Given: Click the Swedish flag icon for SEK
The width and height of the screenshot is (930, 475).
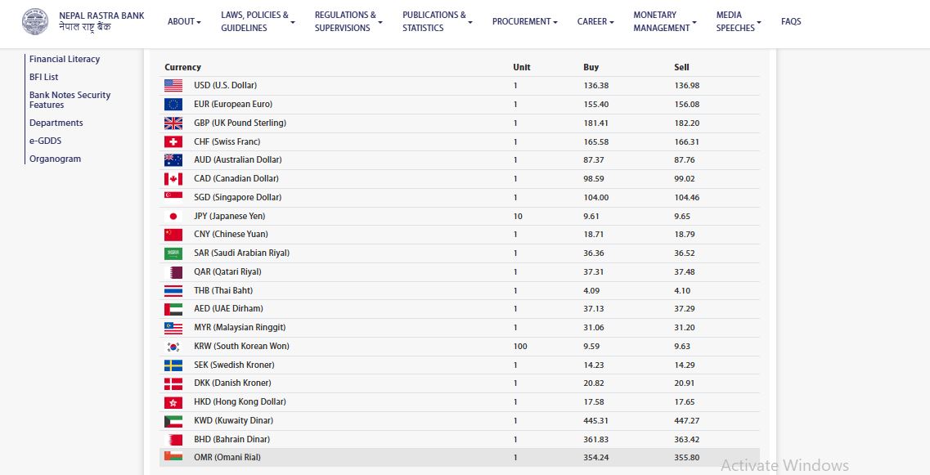Looking at the screenshot, I should coord(173,365).
